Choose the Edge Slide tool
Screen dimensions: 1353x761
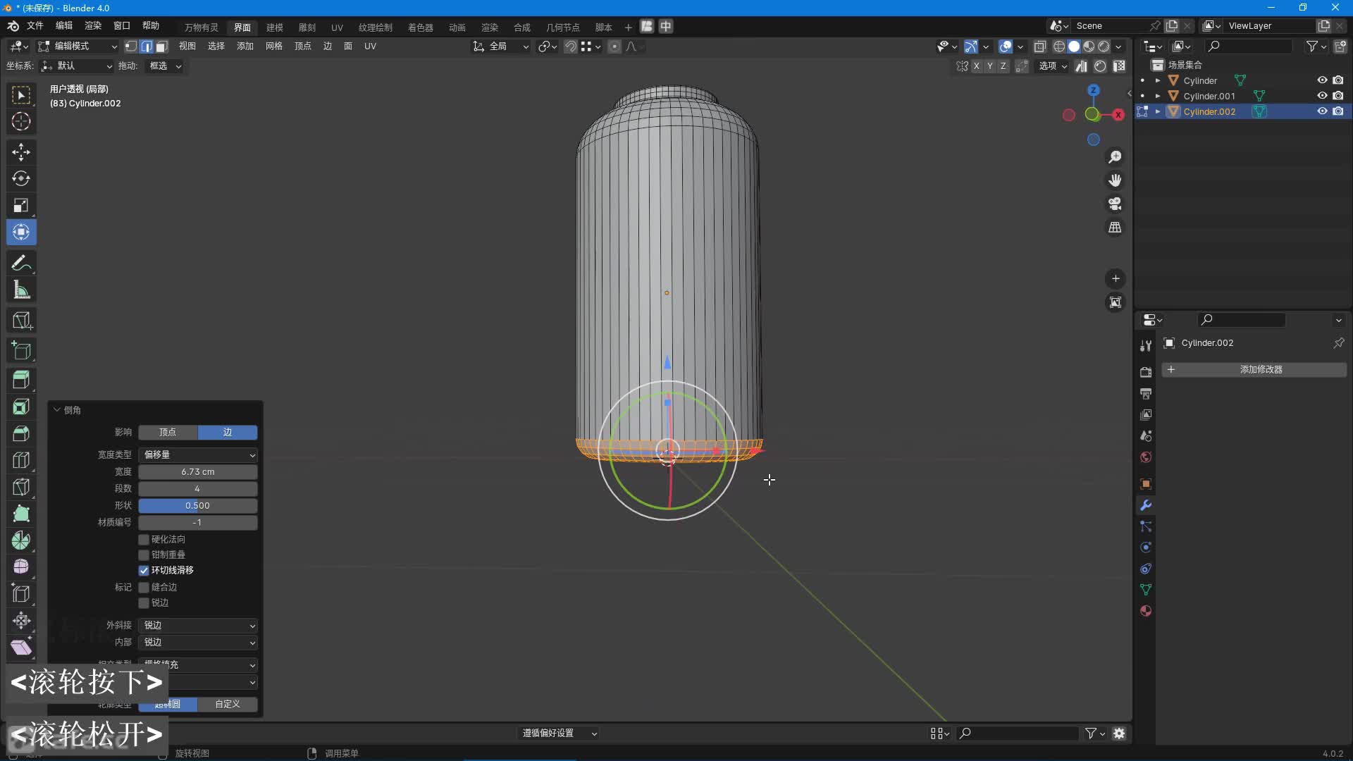coord(21,594)
